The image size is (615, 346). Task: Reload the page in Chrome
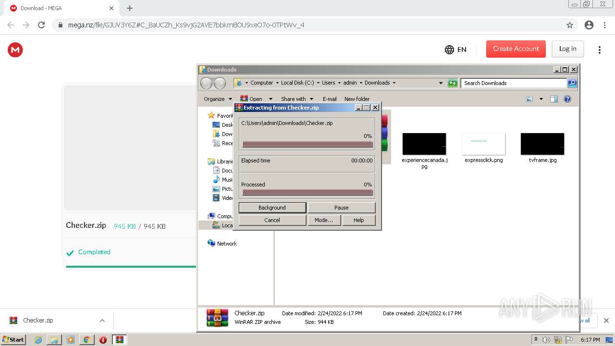[41, 25]
